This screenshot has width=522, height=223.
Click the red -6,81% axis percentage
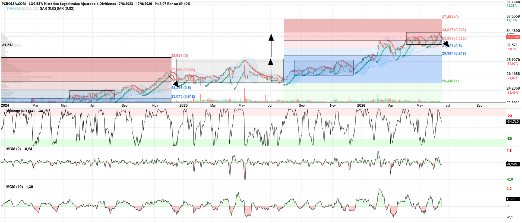point(511,49)
